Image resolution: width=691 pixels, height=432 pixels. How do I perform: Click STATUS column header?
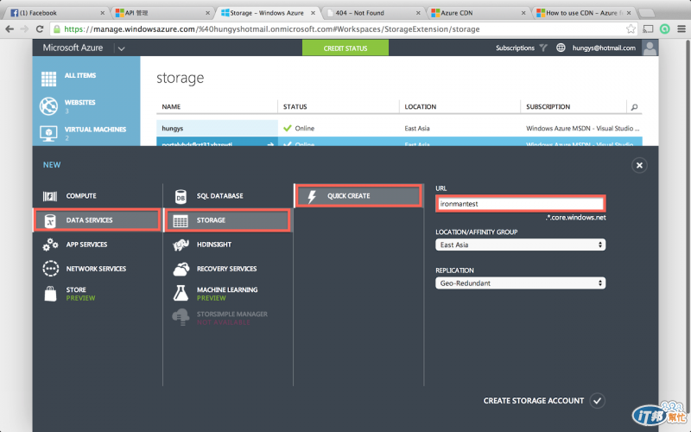coord(295,106)
